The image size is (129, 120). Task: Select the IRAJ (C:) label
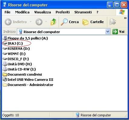[15, 43]
